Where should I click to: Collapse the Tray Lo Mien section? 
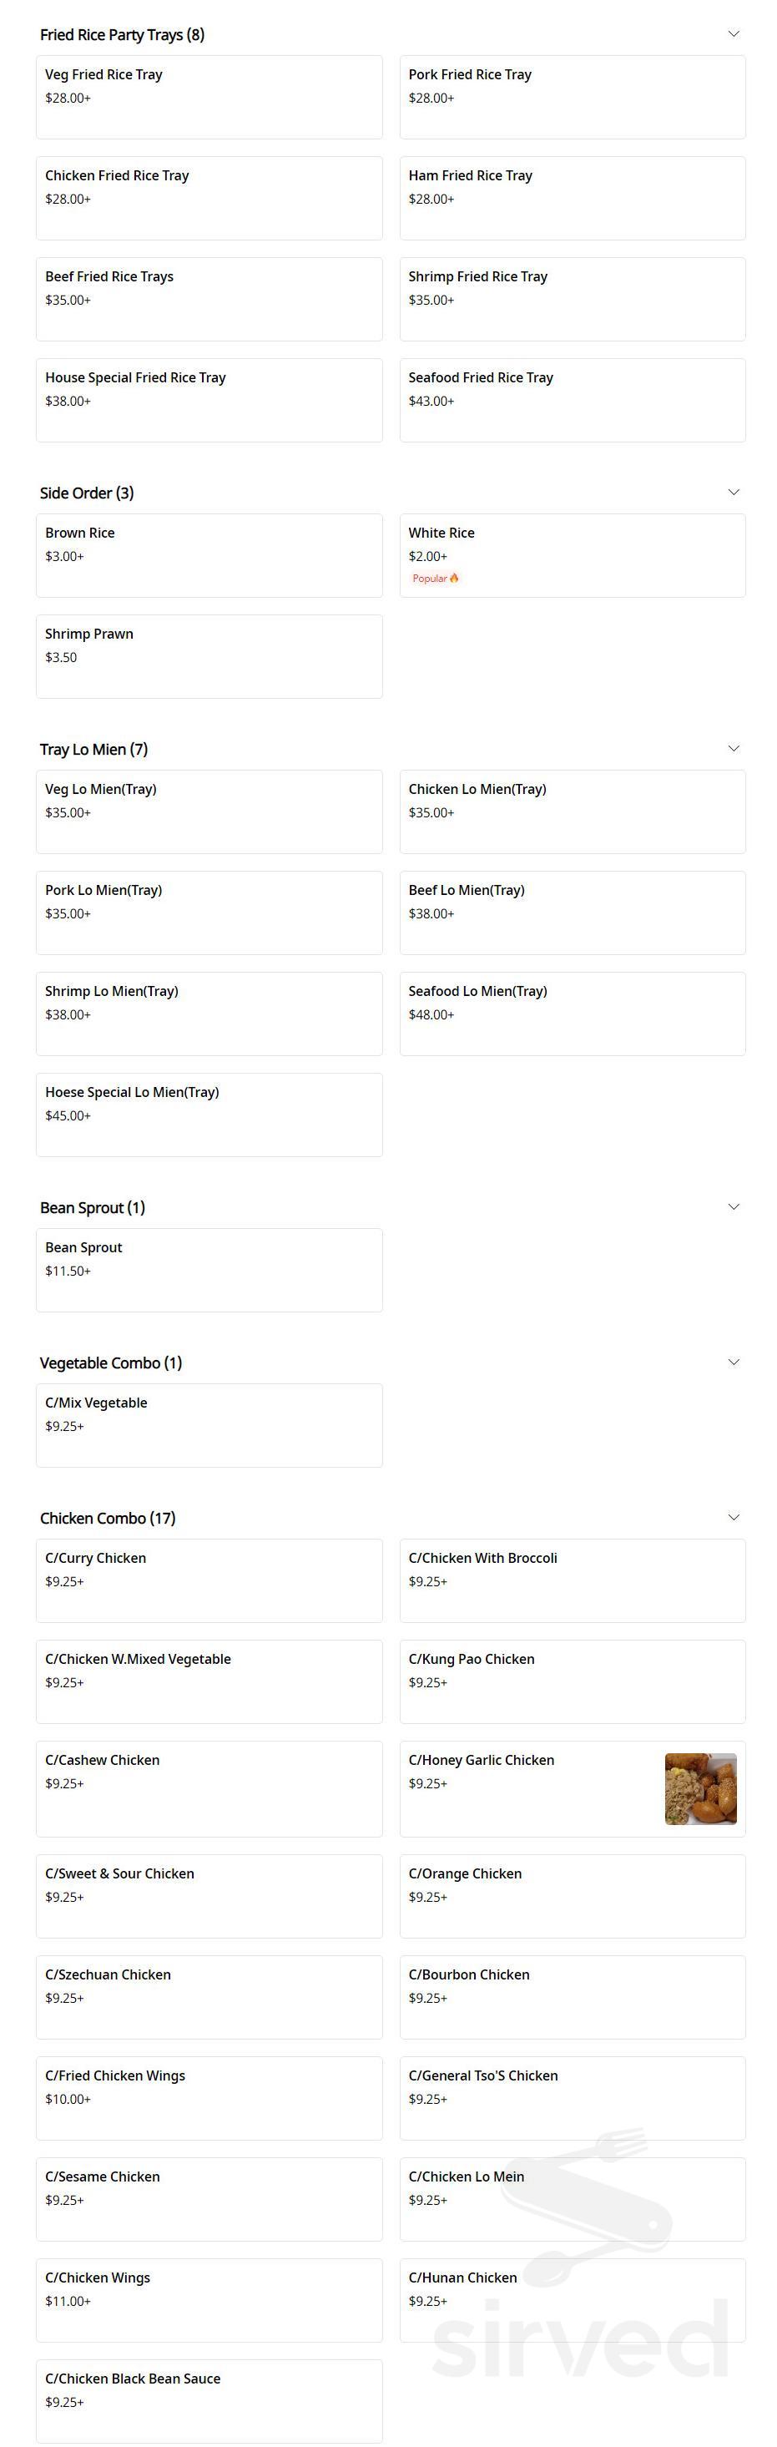[733, 749]
